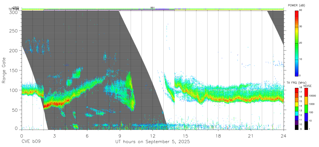
Task: Click the 18 label on TX FRQ legend
Action: pyautogui.click(x=301, y=88)
